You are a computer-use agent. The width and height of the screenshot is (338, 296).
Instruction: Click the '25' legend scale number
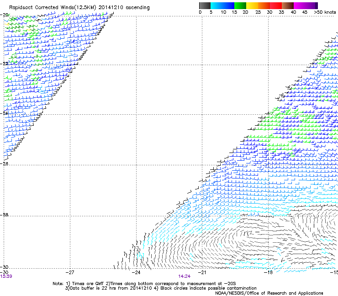(258, 12)
